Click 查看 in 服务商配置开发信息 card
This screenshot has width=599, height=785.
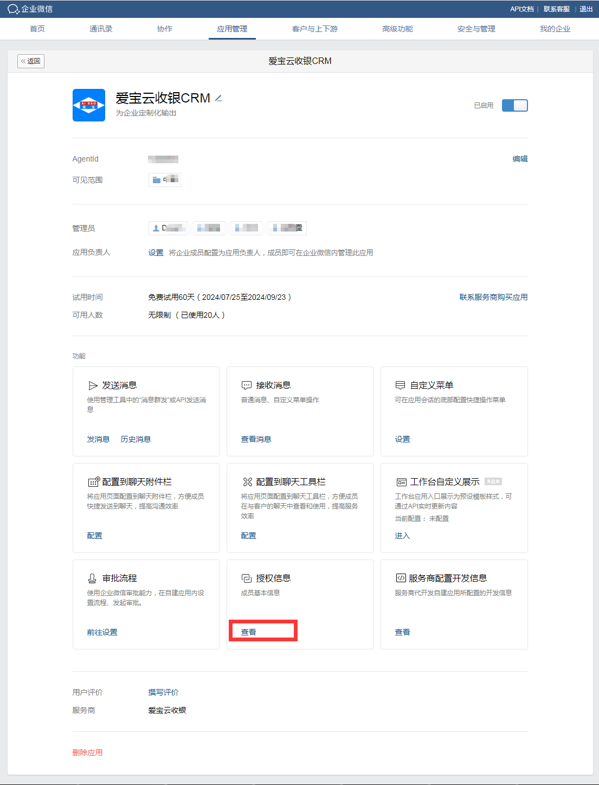pyautogui.click(x=402, y=632)
